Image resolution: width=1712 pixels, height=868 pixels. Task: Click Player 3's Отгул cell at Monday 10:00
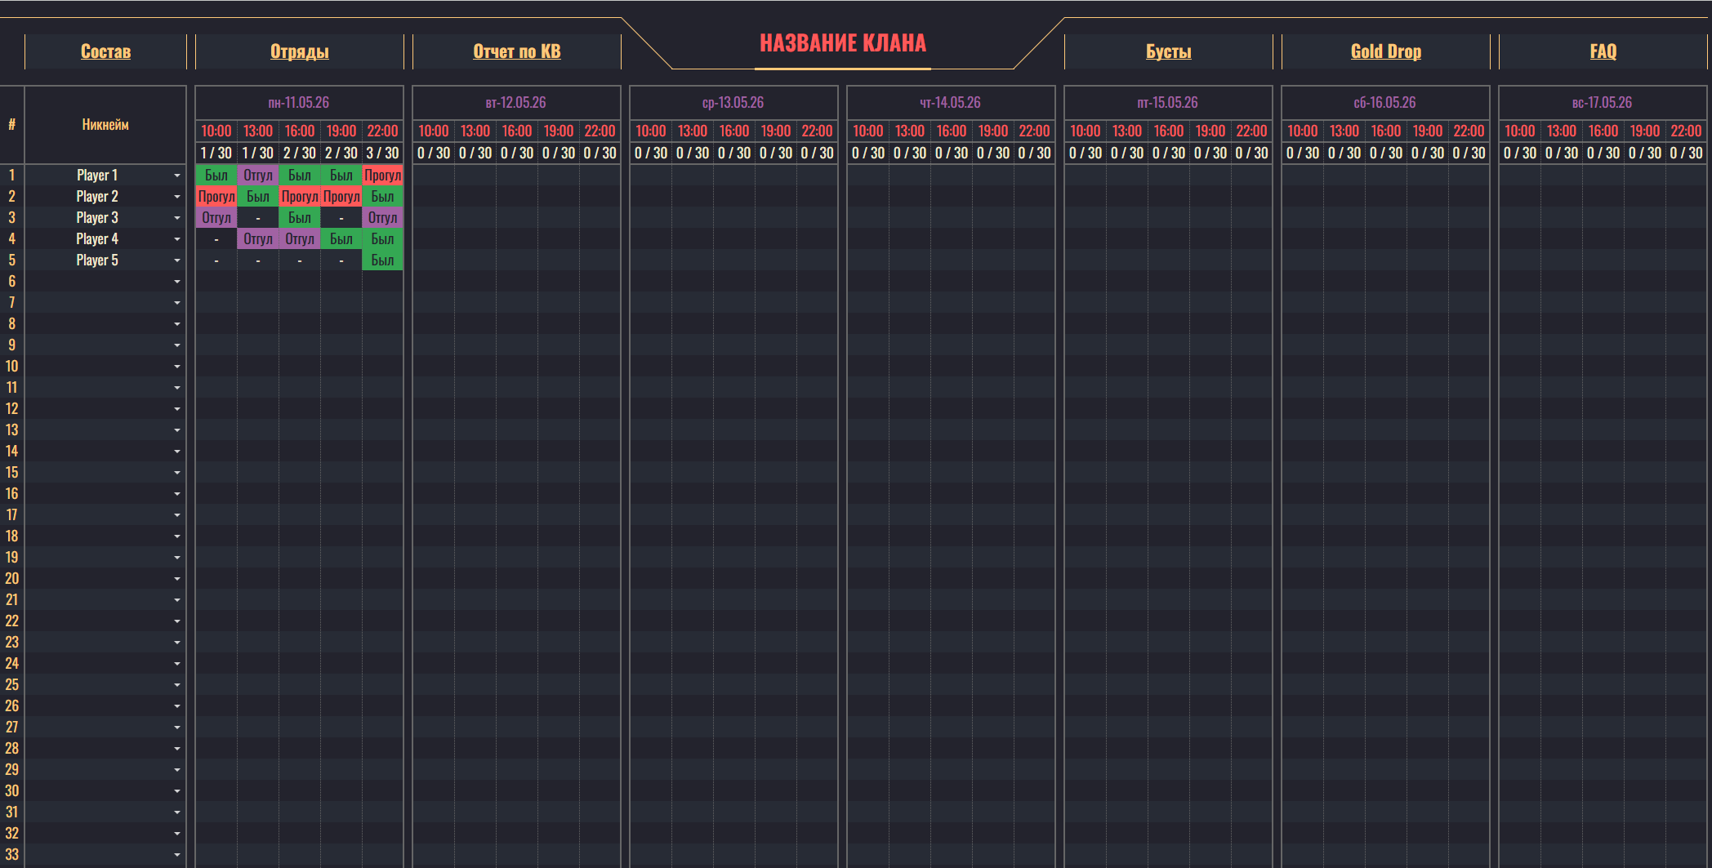coord(216,218)
